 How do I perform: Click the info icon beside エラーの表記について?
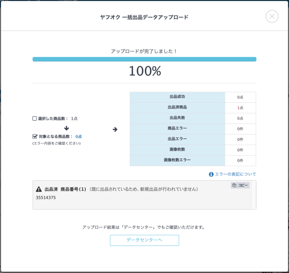pos(211,174)
